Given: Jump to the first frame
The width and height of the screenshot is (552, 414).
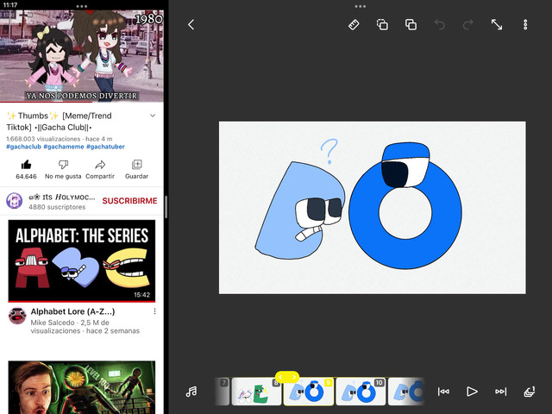Looking at the screenshot, I should coord(443,392).
